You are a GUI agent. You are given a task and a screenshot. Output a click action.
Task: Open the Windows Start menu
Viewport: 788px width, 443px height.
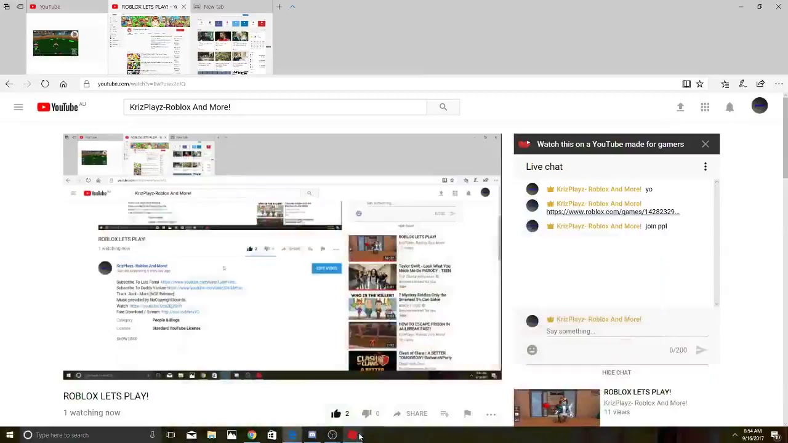[x=9, y=435]
